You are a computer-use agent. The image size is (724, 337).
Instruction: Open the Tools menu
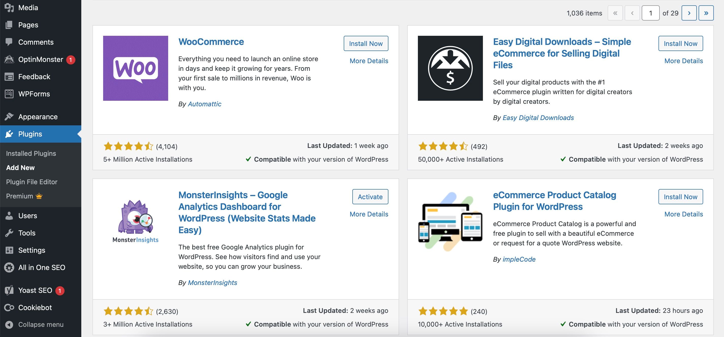click(x=40, y=233)
